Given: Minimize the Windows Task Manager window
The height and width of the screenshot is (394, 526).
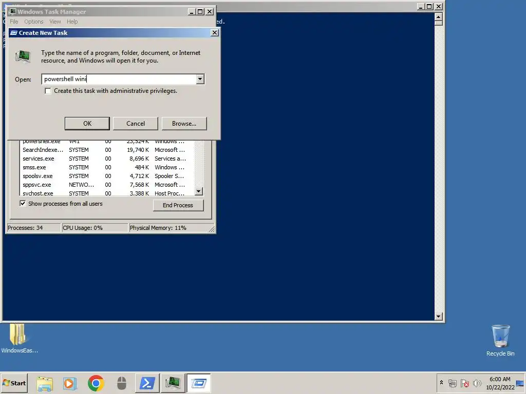Looking at the screenshot, I should pos(192,12).
